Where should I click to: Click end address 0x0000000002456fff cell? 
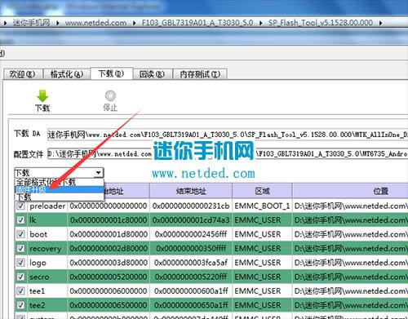[191, 234]
